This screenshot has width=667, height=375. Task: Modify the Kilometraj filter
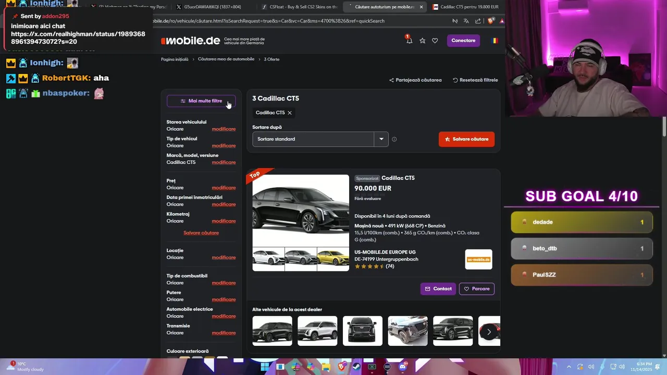coord(224,221)
